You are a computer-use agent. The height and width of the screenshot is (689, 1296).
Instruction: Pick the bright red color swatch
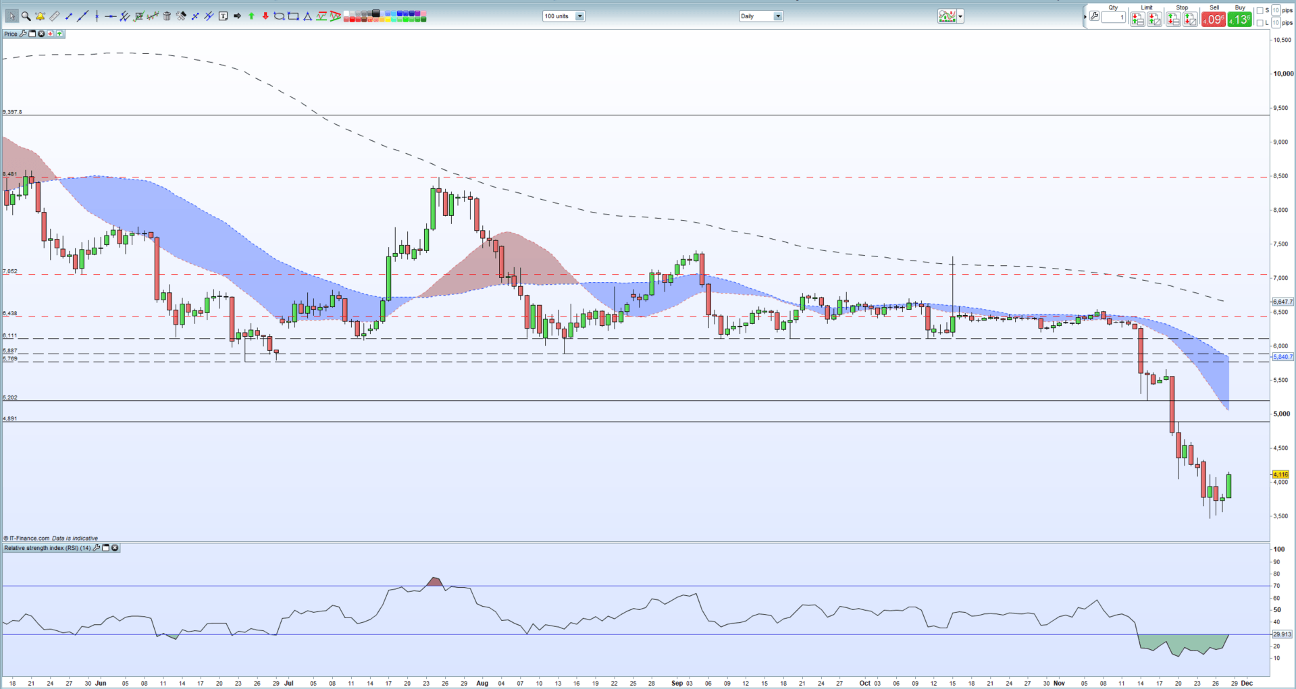click(x=352, y=20)
